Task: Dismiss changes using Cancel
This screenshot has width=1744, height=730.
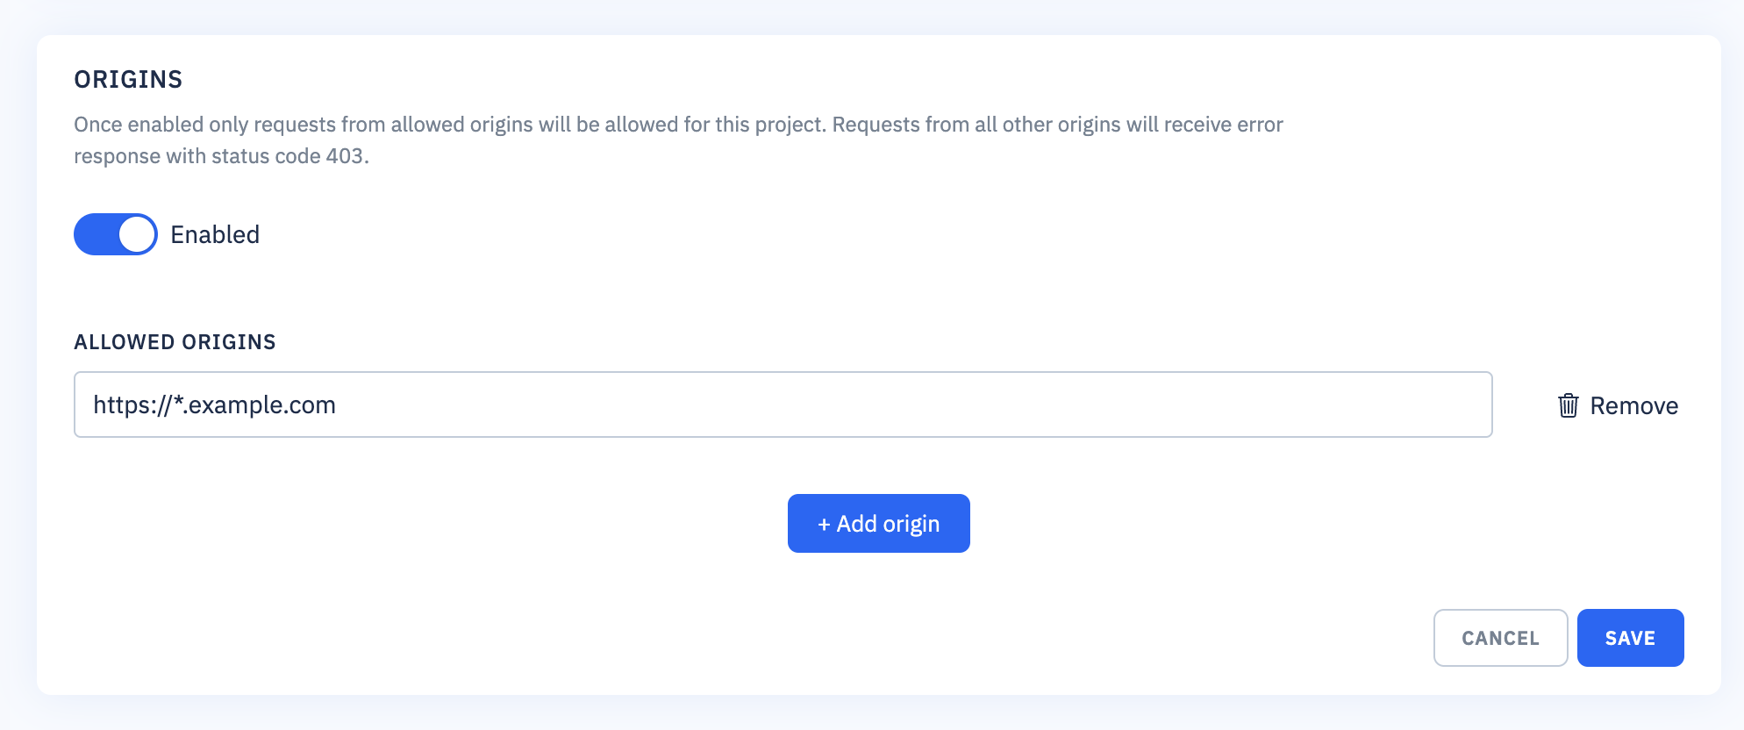Action: pyautogui.click(x=1500, y=638)
